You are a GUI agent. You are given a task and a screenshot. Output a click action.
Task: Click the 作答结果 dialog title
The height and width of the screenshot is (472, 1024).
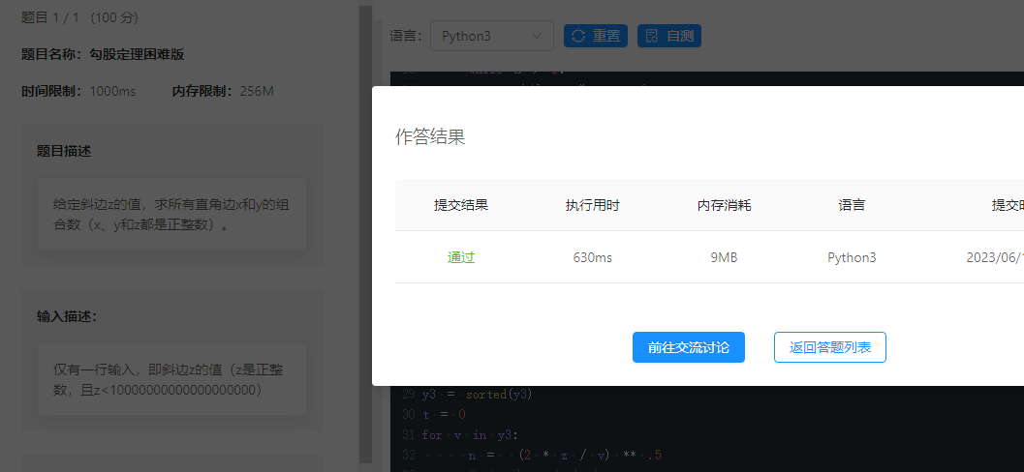click(x=430, y=137)
